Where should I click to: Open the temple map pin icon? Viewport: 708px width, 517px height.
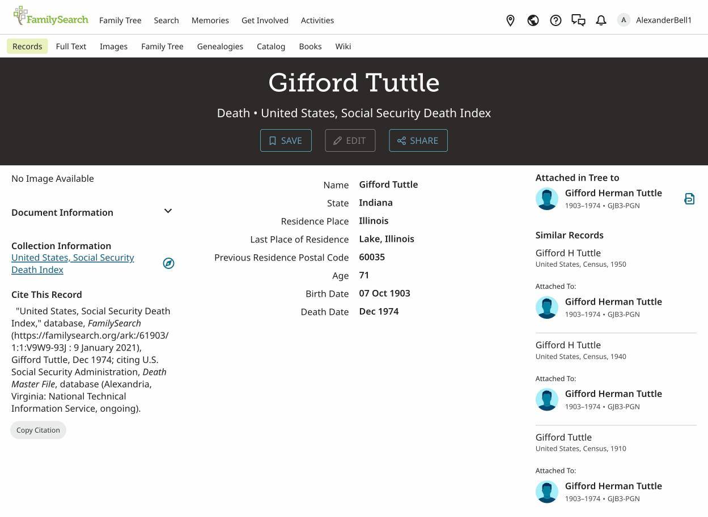tap(510, 20)
